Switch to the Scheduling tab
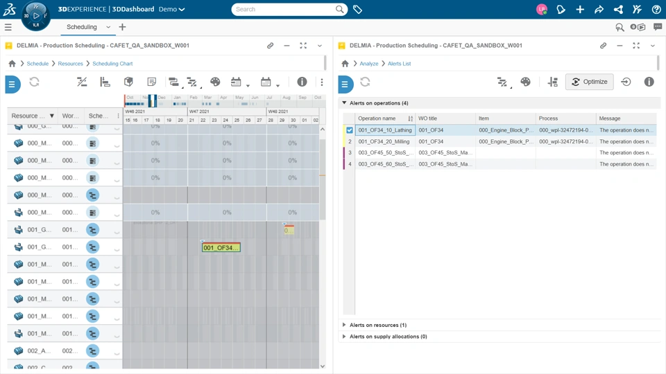Image resolution: width=666 pixels, height=374 pixels. pos(82,27)
